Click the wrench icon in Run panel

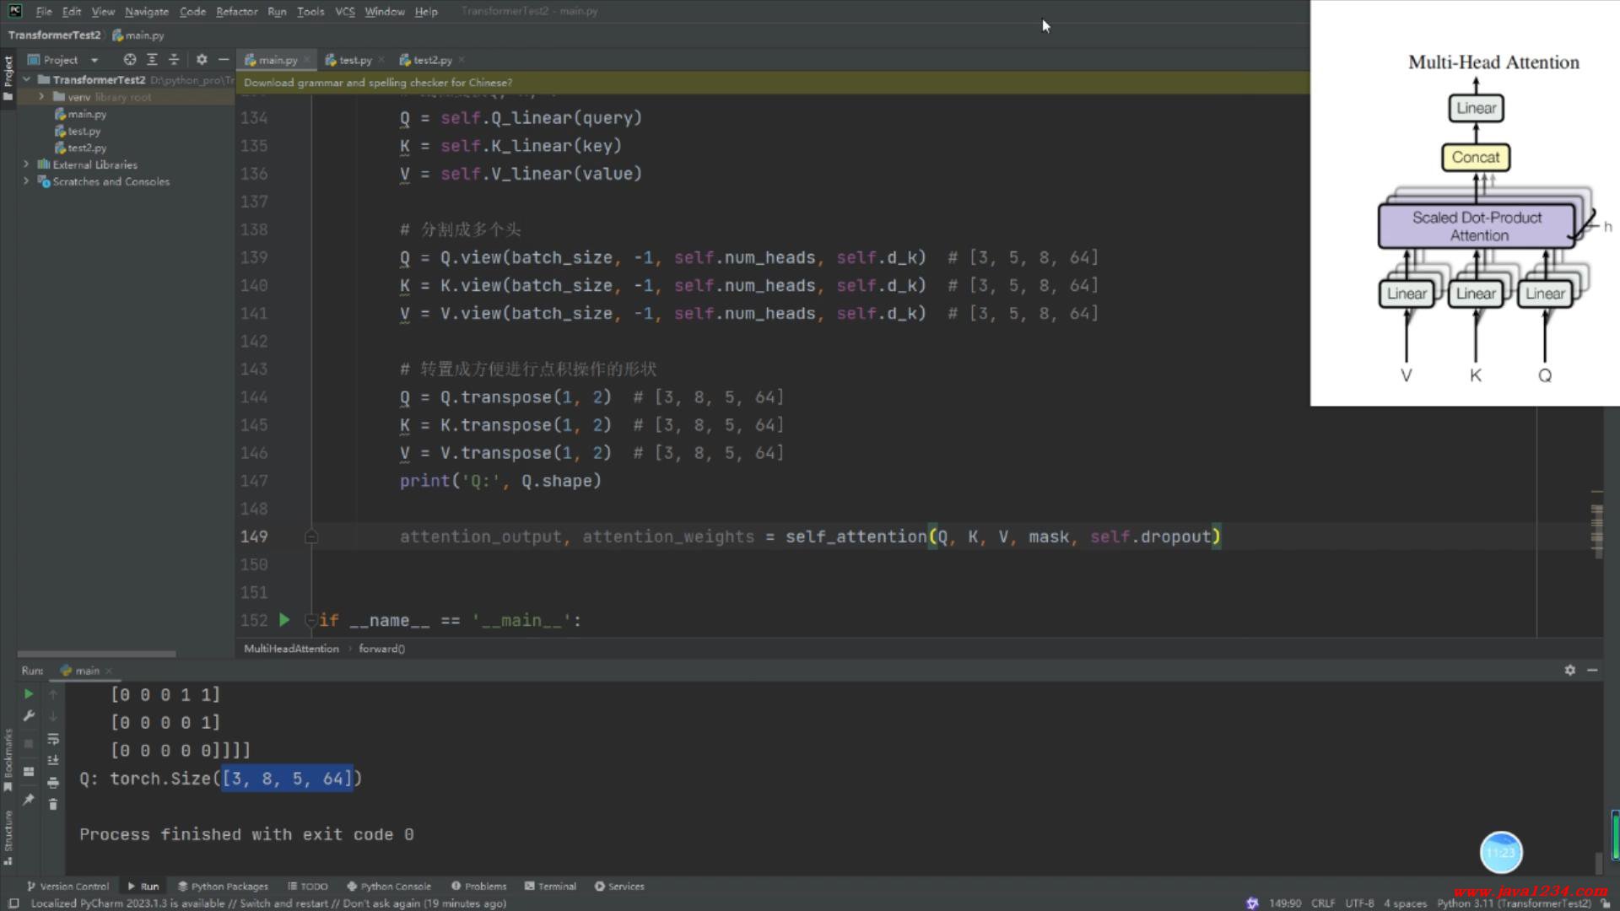[29, 716]
